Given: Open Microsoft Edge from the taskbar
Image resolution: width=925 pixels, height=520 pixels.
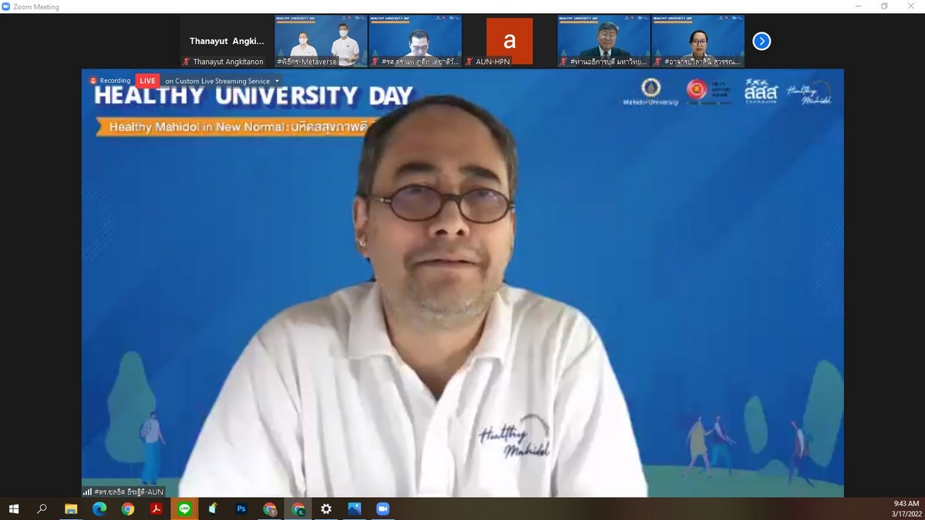Looking at the screenshot, I should click(x=99, y=508).
